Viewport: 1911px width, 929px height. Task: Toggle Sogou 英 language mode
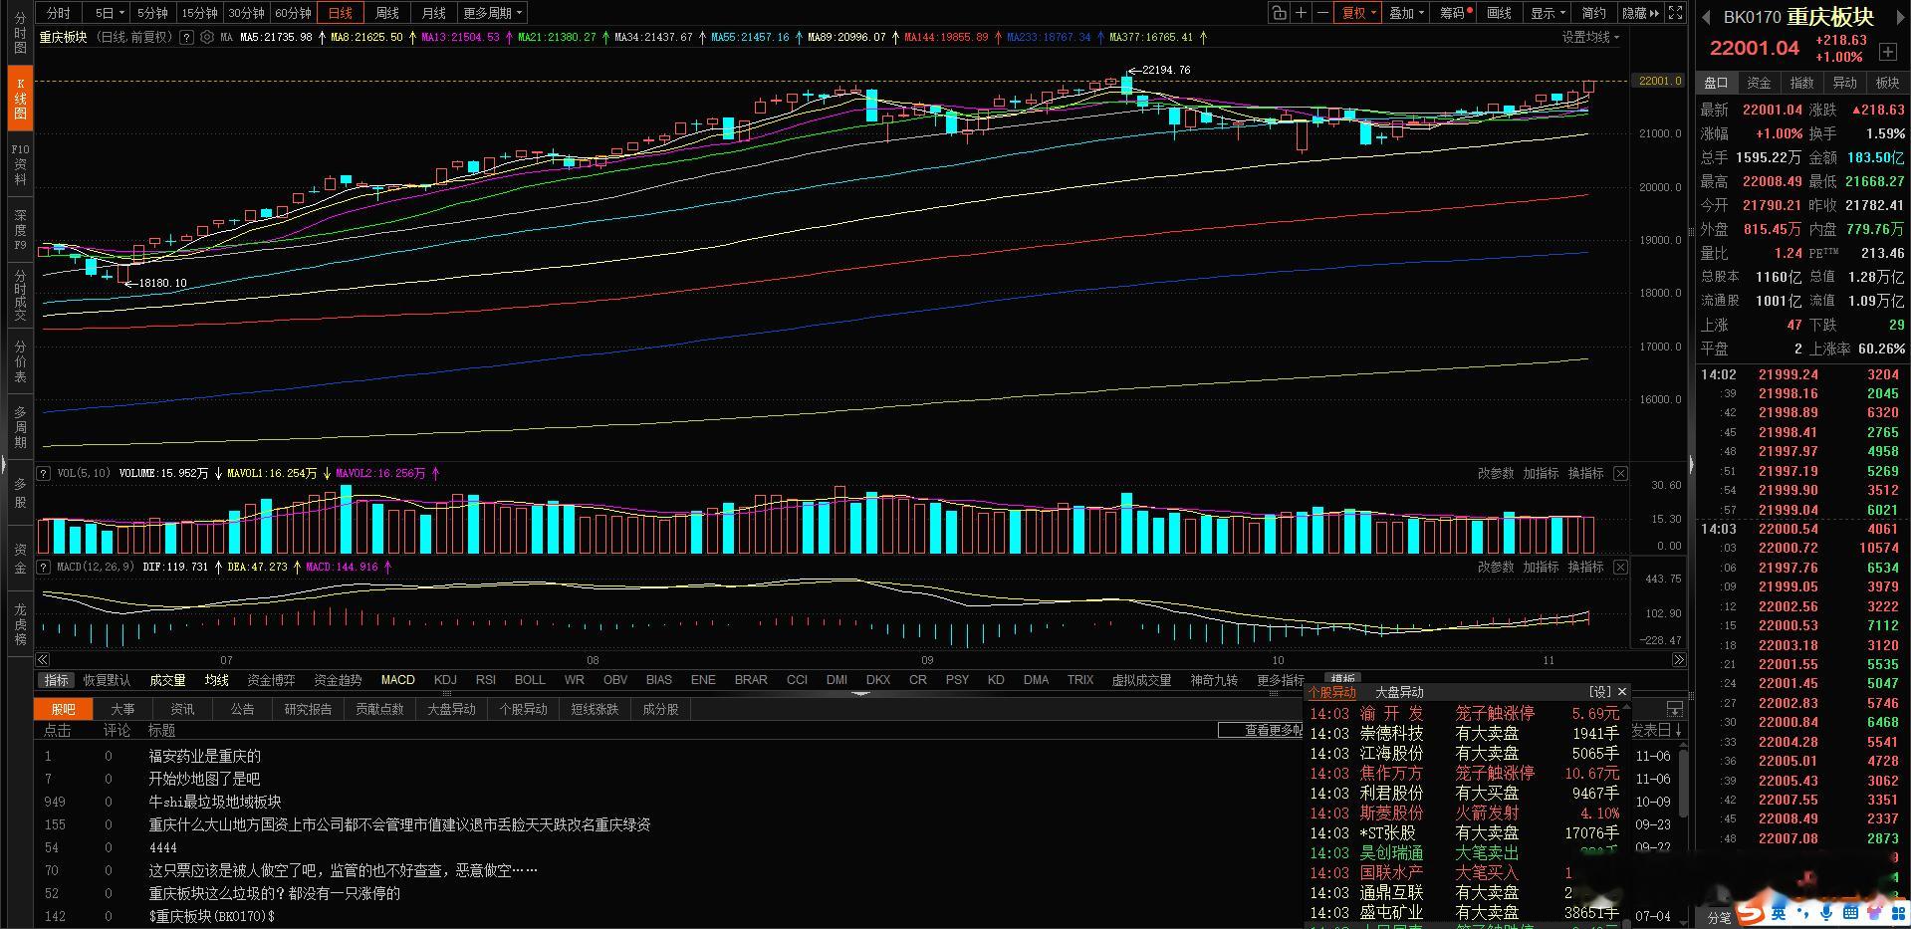tap(1779, 913)
